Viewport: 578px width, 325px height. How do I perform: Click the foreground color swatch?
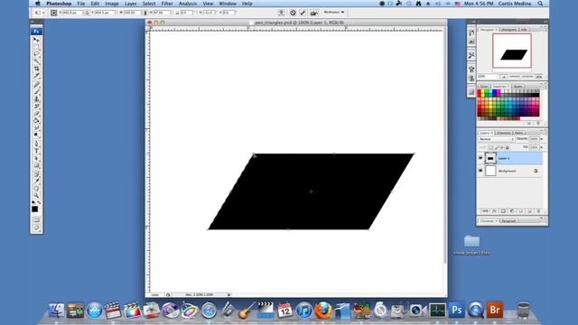[34, 209]
